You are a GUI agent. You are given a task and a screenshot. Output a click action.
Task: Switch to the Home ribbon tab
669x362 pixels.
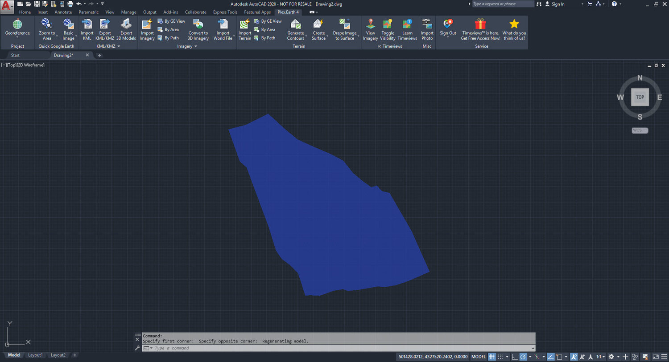point(25,12)
